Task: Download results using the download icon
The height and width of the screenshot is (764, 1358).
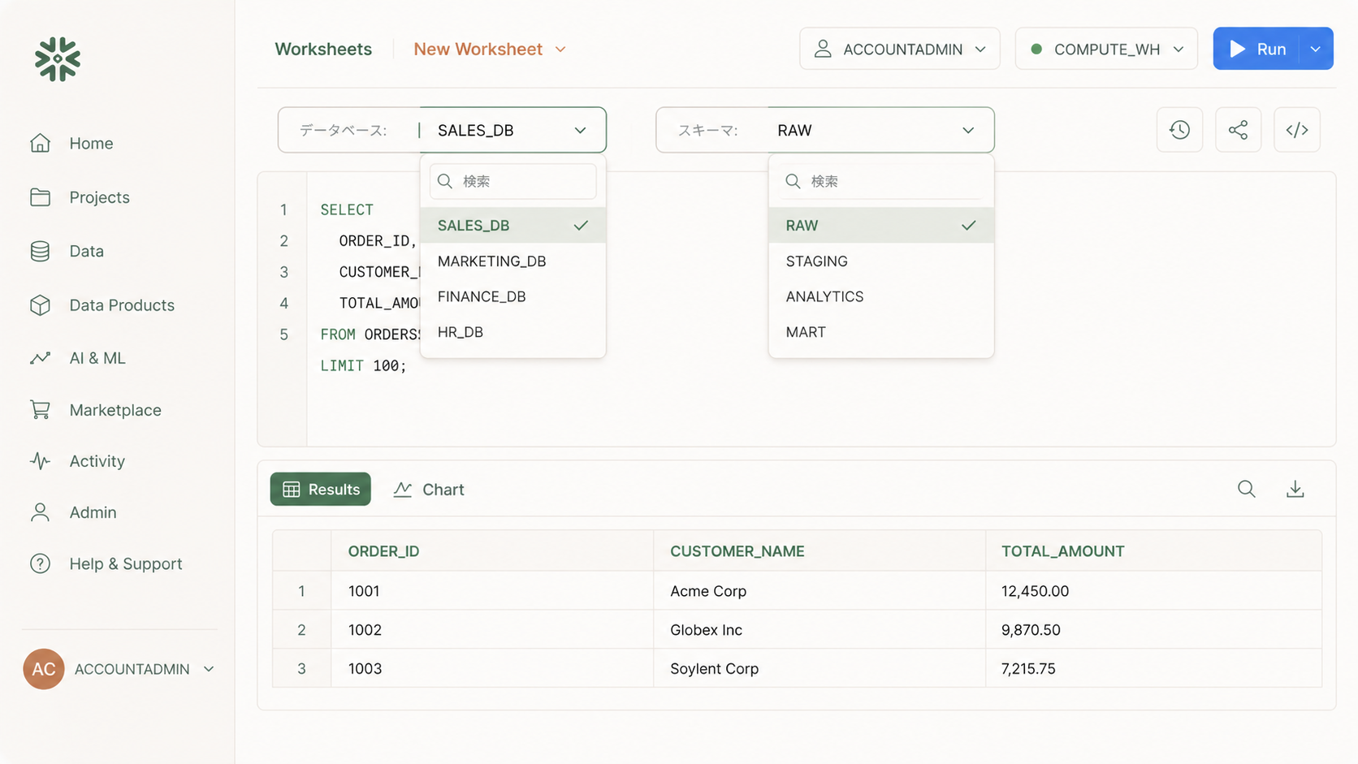Action: (x=1295, y=489)
